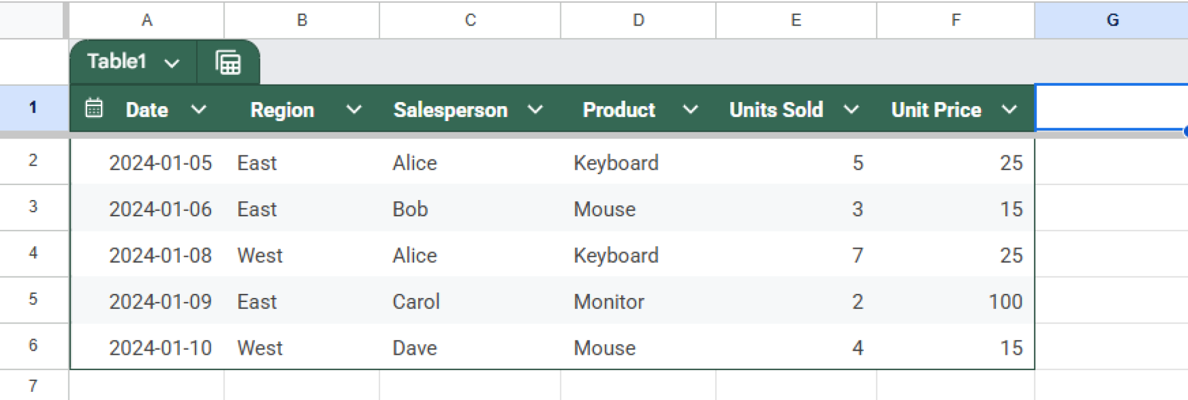Click the empty cell in row 7 column A
Screen dimensions: 1188x400
coord(146,383)
